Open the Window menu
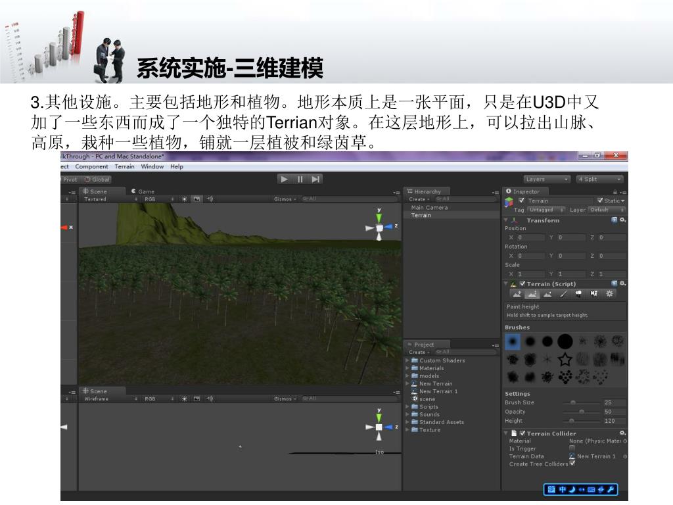 [152, 166]
